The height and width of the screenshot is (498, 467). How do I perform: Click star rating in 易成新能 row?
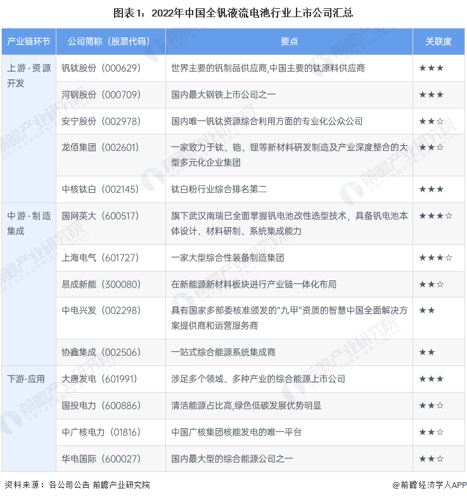[431, 284]
